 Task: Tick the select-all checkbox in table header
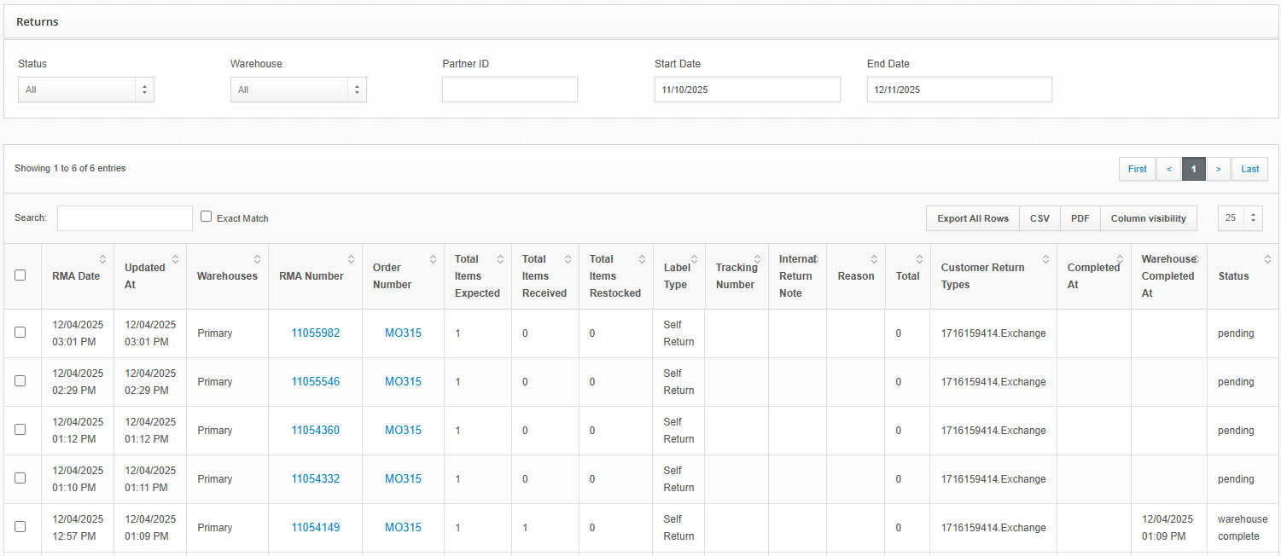point(20,275)
